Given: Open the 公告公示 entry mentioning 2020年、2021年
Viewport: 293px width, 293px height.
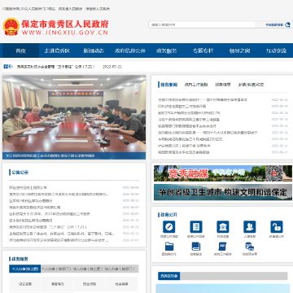Looking at the screenshot, I should click(50, 214).
